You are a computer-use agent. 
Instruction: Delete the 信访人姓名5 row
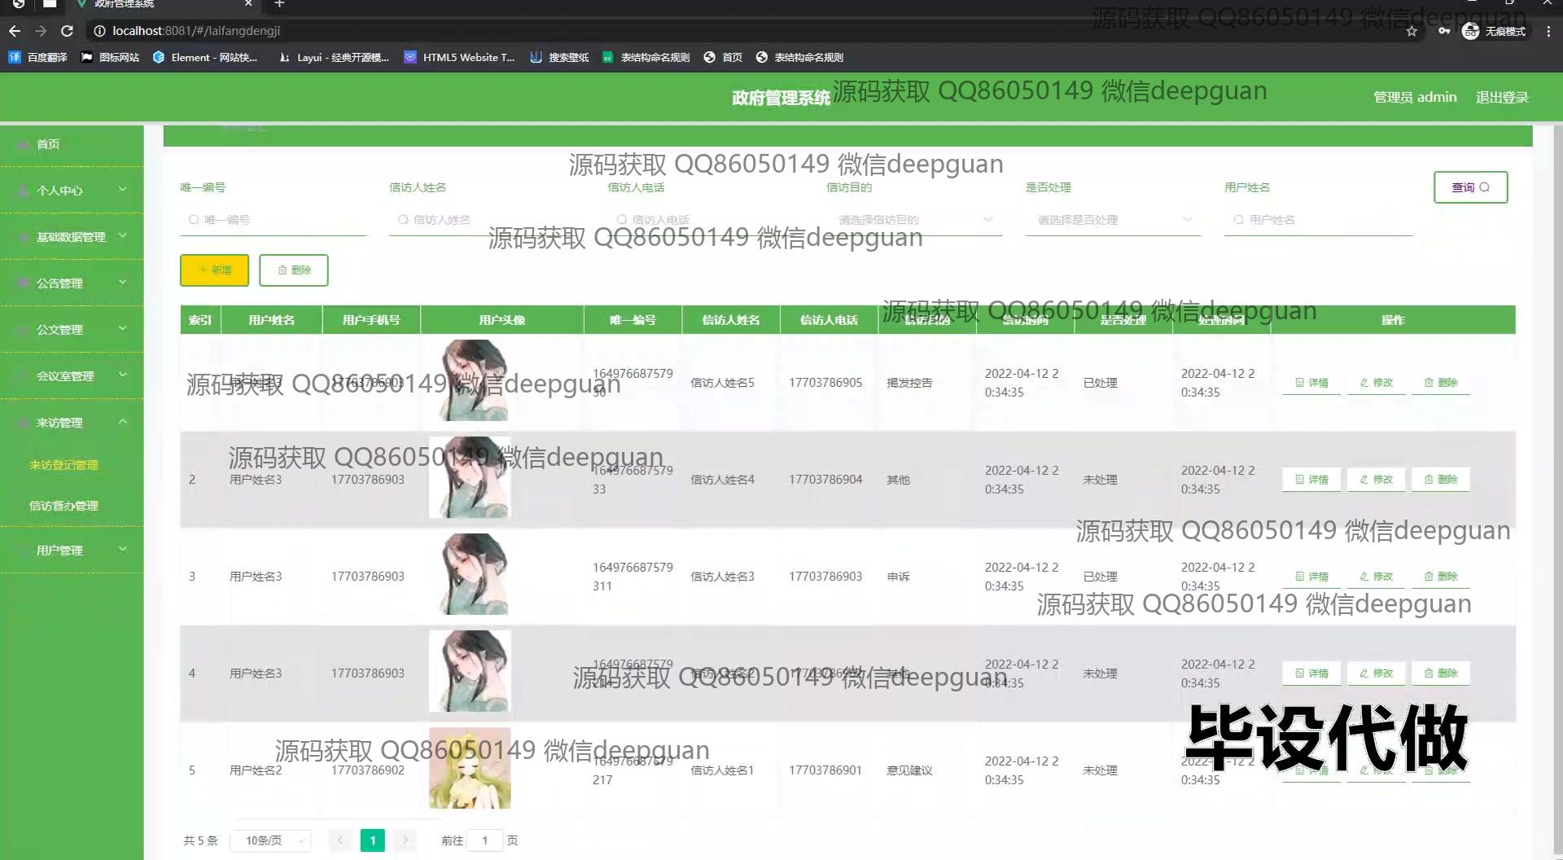(1440, 383)
